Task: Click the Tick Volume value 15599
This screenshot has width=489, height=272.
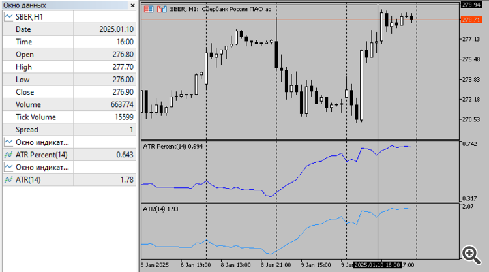Action: (124, 117)
